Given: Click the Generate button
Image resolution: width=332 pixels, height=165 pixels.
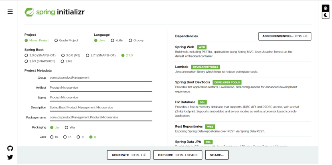Looking at the screenshot, I should [x=129, y=155].
